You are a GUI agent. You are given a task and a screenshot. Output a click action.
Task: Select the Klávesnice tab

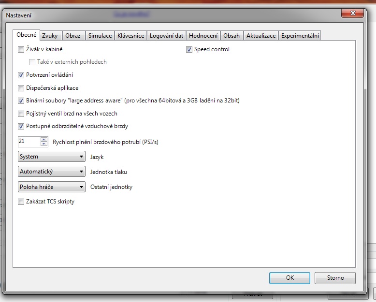coord(130,36)
